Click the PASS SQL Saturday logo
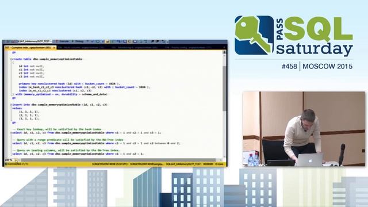 [294, 36]
